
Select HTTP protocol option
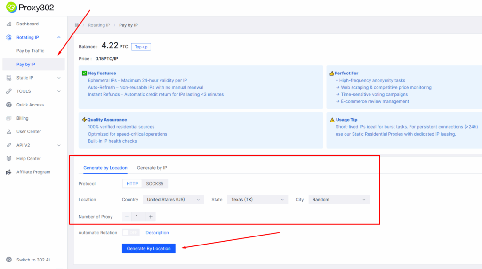coord(132,184)
